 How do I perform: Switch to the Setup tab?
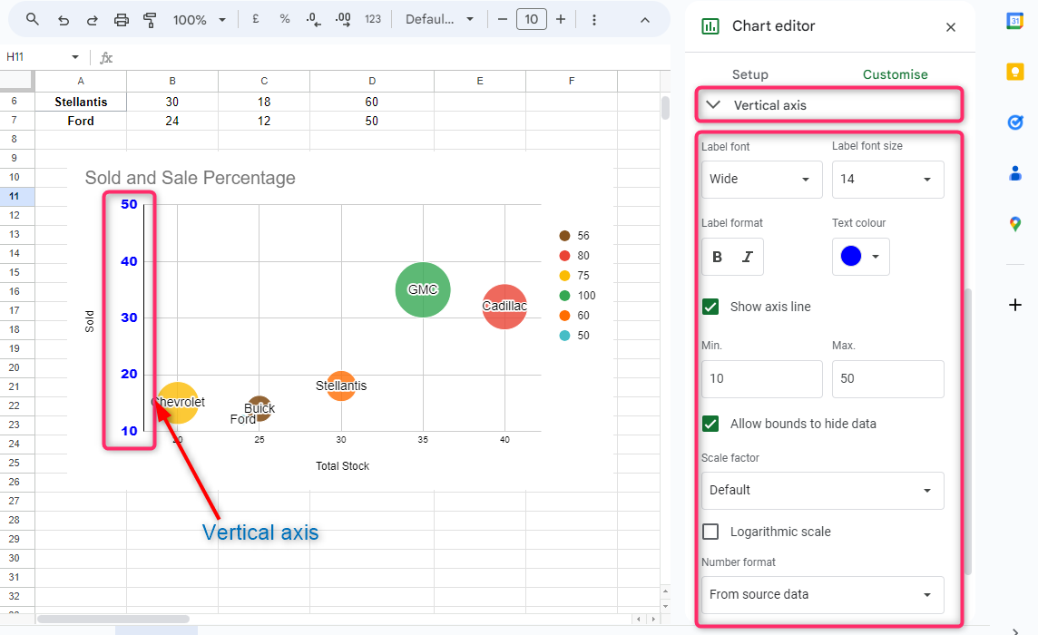[749, 74]
